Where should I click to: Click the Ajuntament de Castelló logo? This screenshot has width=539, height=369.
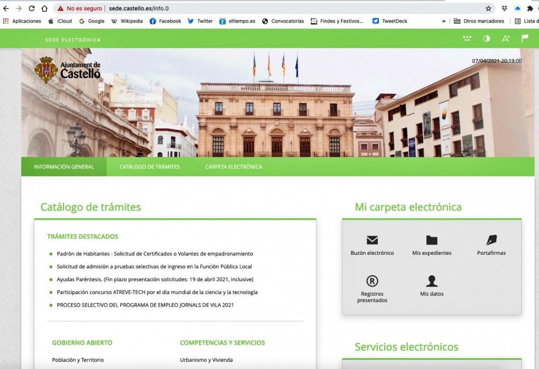(68, 69)
